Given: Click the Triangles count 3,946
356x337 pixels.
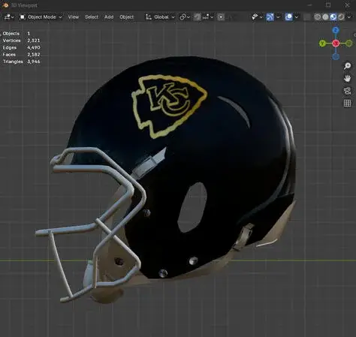Looking at the screenshot, I should coord(34,62).
